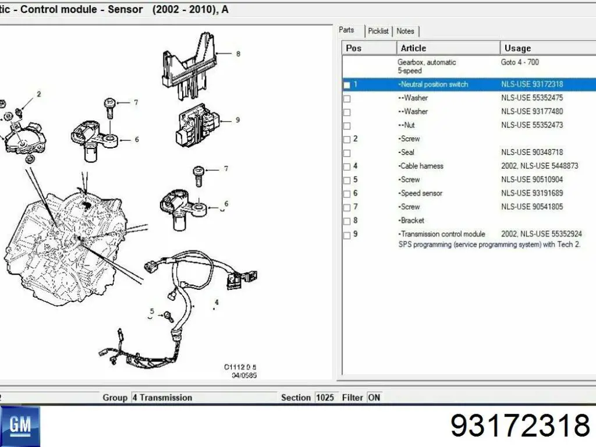This screenshot has height=447, width=596.
Task: Check the box for position 8 Bracket
Action: (x=347, y=221)
